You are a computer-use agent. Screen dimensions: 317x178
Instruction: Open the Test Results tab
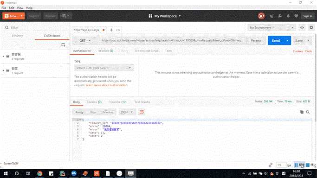pyautogui.click(x=142, y=102)
